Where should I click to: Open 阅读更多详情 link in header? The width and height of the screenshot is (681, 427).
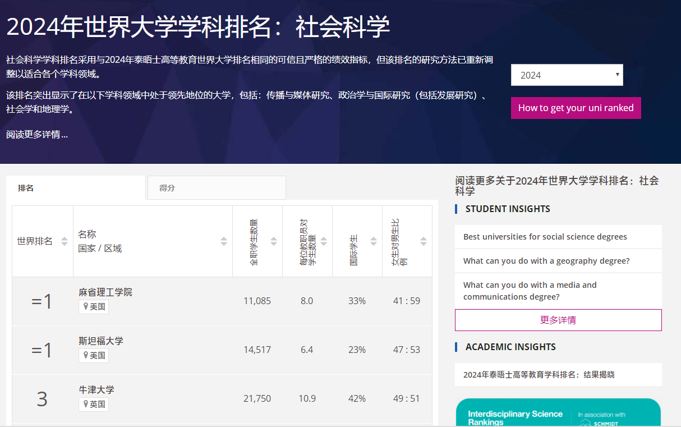pos(37,135)
